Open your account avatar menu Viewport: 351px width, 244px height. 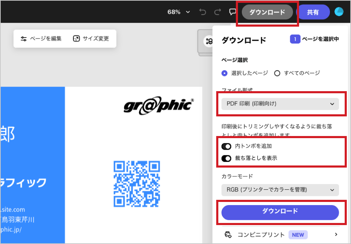tap(339, 12)
